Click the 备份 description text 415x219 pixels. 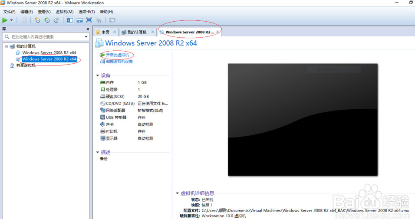coord(104,159)
